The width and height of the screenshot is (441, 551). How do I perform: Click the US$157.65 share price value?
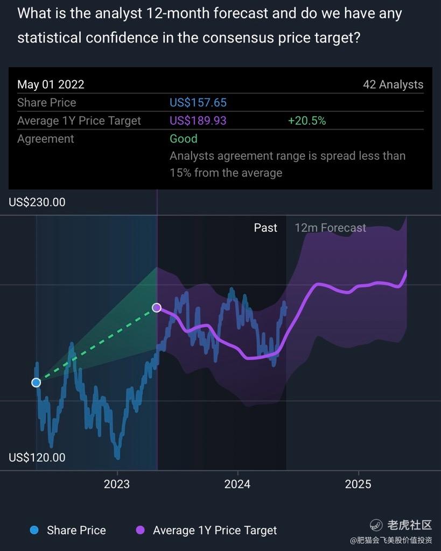point(198,102)
